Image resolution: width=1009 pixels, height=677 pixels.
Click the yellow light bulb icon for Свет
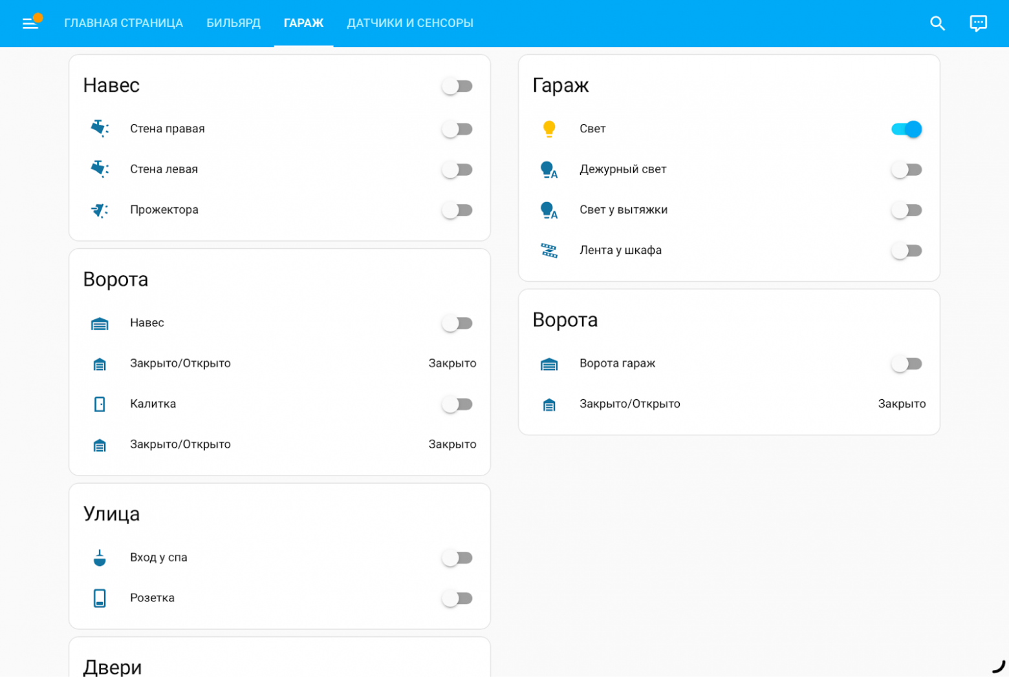[x=549, y=129]
